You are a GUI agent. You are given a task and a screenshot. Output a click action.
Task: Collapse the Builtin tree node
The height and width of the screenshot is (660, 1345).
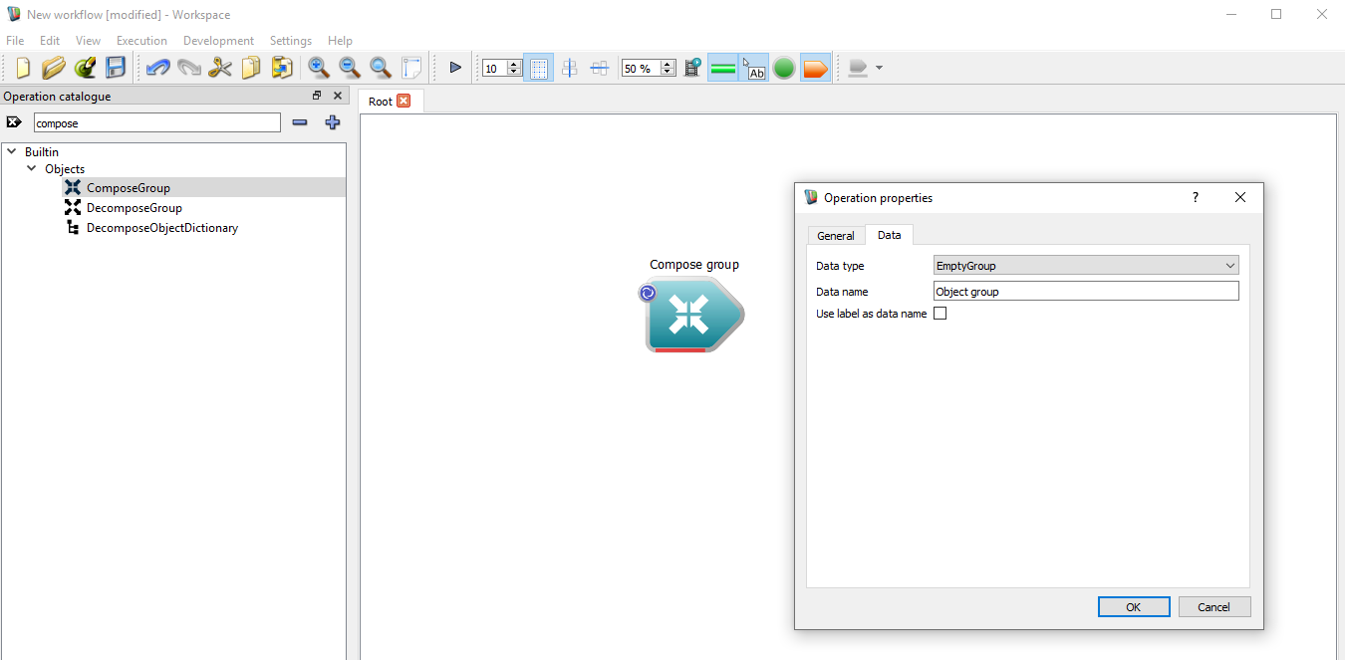click(11, 152)
